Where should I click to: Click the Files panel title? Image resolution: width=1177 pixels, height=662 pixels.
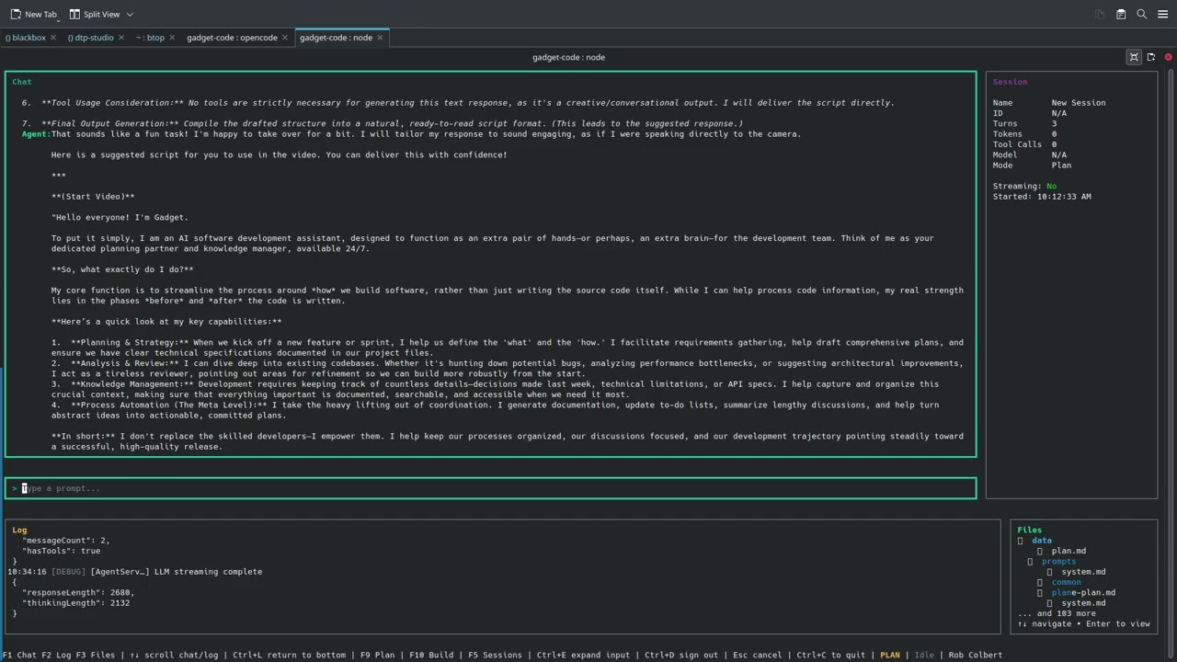[1029, 530]
